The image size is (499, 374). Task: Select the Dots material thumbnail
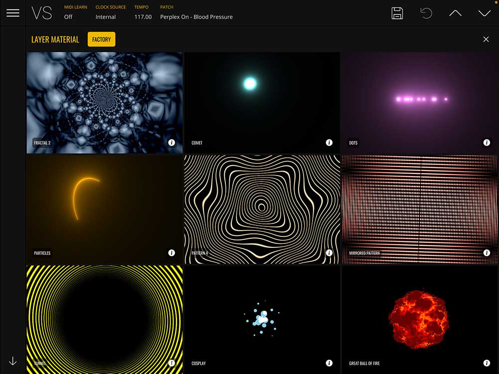tap(420, 102)
